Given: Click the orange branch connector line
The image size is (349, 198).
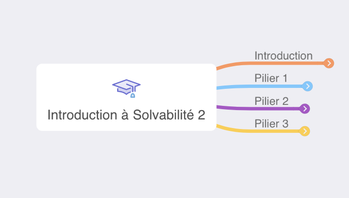Looking at the screenshot, I should [236, 64].
